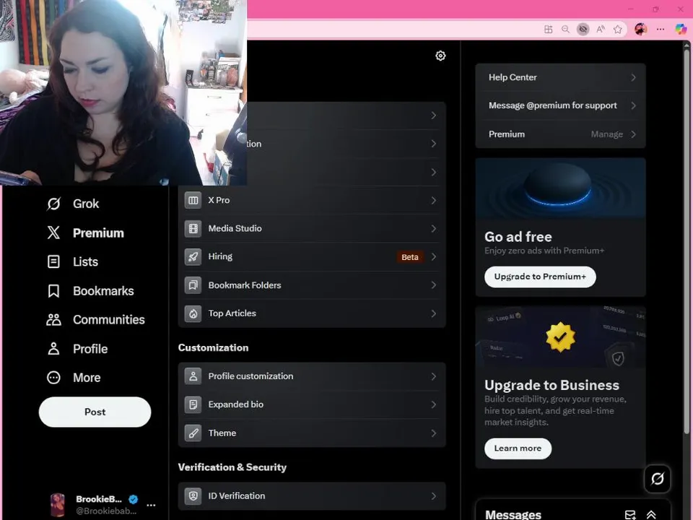Open Profile from the sidebar
Screen dimensions: 693x520
pyautogui.click(x=77, y=349)
